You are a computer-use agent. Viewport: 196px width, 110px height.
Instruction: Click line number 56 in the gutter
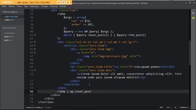click(32, 91)
